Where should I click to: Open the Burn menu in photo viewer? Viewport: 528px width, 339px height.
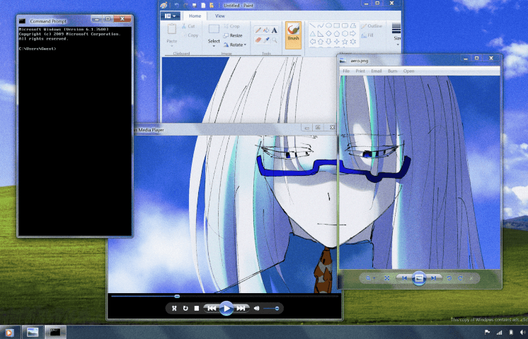[x=393, y=71]
